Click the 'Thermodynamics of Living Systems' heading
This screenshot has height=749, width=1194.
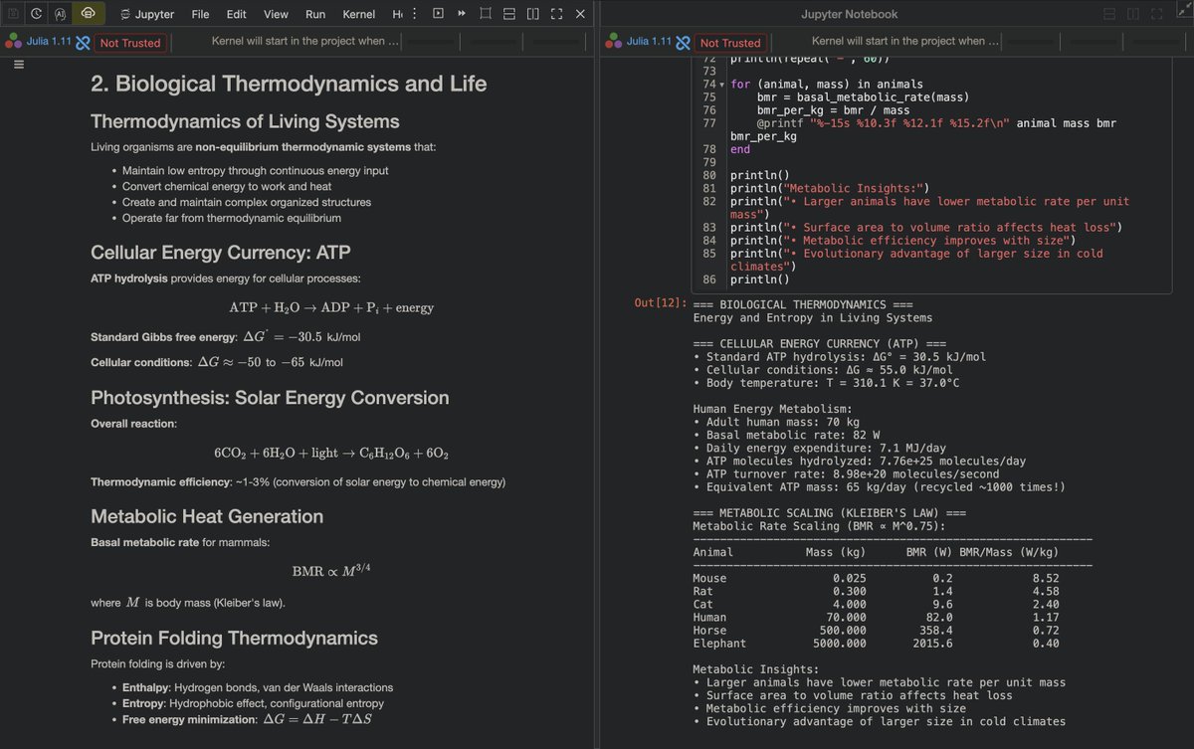245,121
